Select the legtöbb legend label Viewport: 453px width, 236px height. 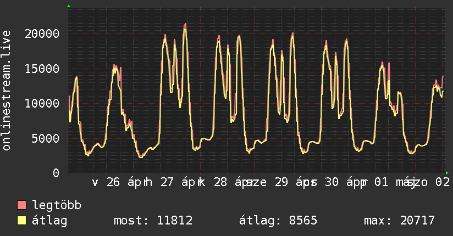click(57, 205)
